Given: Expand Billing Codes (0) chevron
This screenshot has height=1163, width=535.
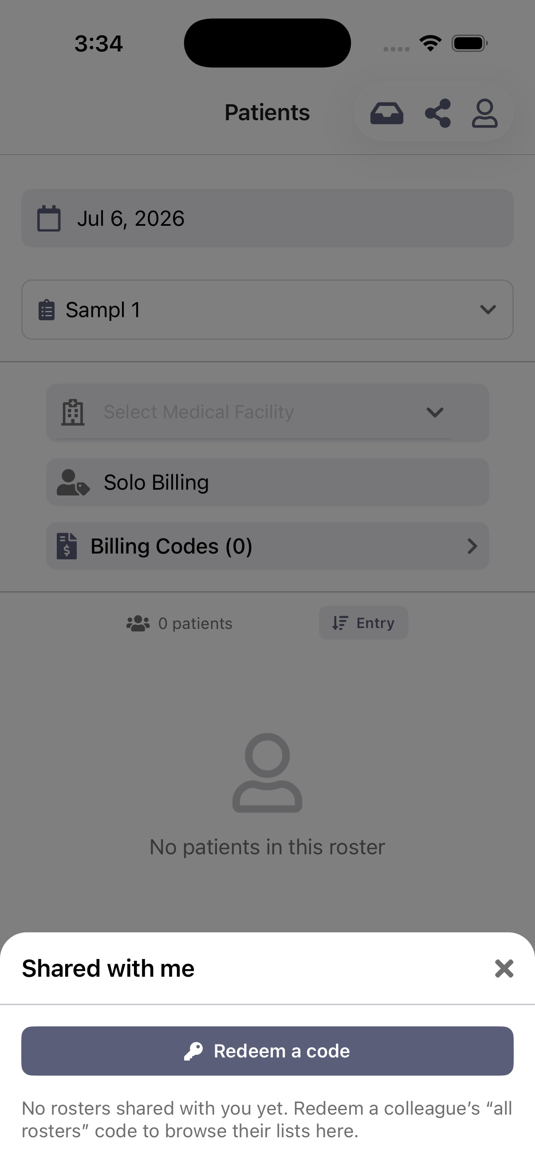Looking at the screenshot, I should pyautogui.click(x=472, y=546).
